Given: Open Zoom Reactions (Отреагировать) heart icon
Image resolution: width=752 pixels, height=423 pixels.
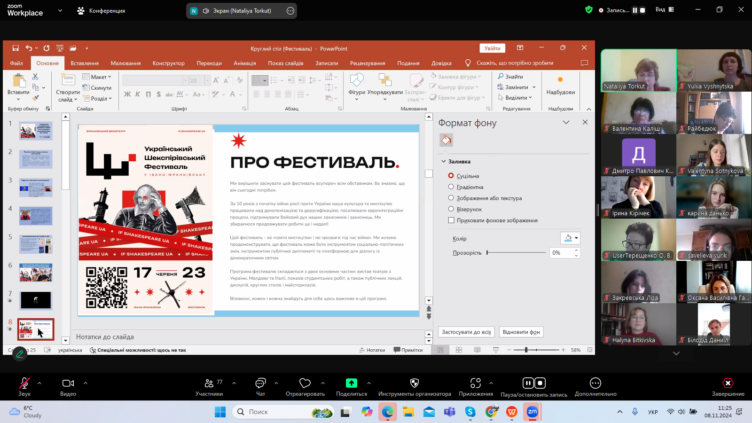Looking at the screenshot, I should (x=305, y=384).
